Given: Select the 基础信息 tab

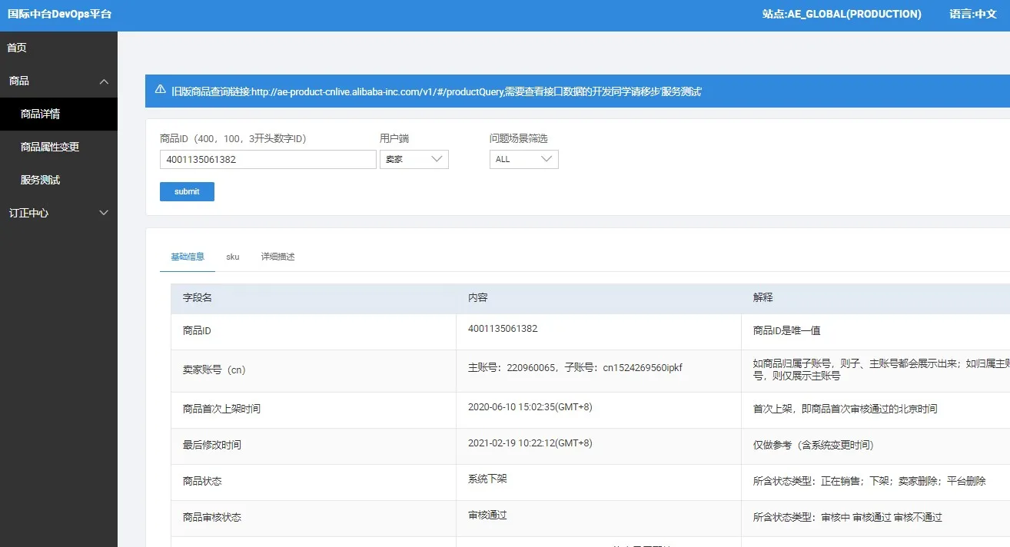Looking at the screenshot, I should [x=188, y=257].
